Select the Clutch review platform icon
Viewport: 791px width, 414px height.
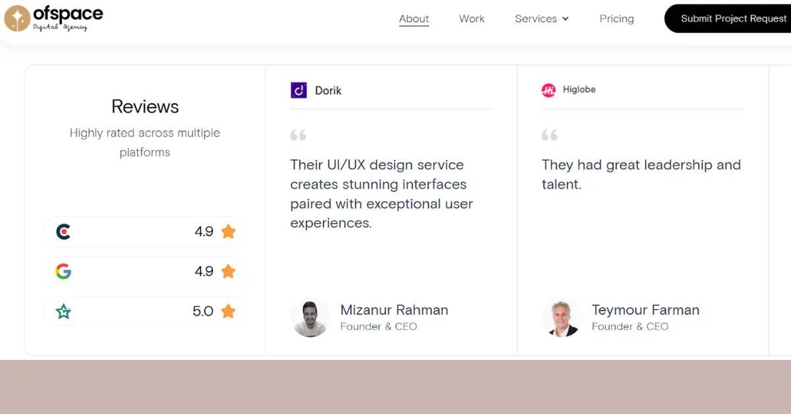point(63,231)
